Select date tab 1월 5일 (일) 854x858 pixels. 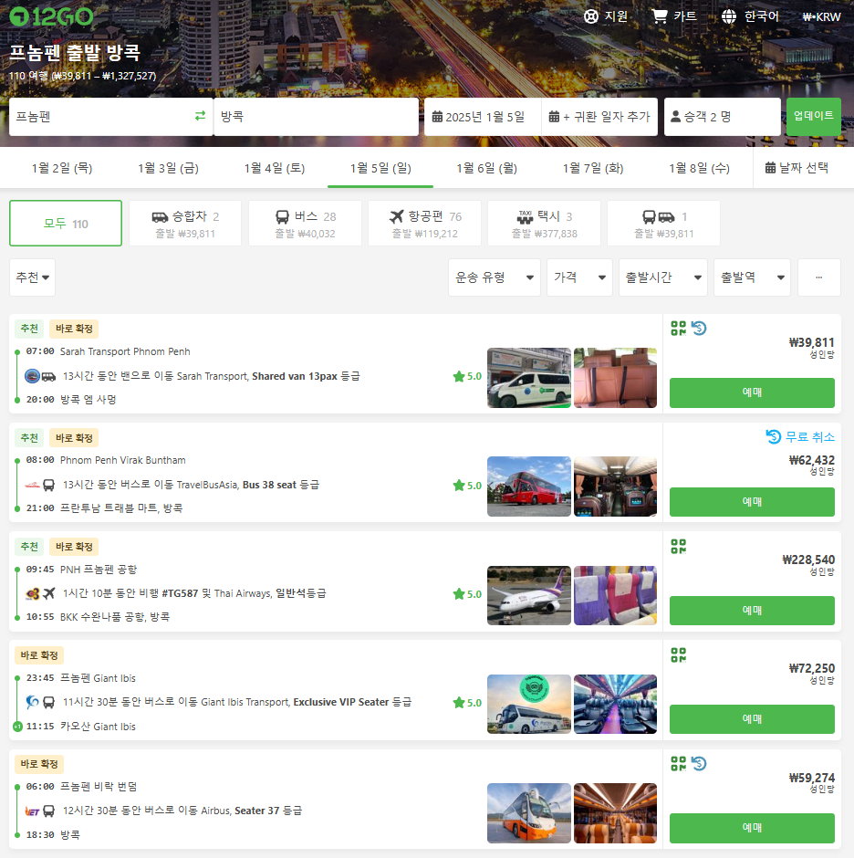380,168
